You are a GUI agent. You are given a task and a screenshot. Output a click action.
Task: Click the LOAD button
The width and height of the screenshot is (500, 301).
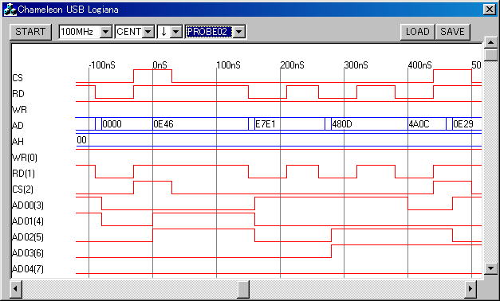417,32
